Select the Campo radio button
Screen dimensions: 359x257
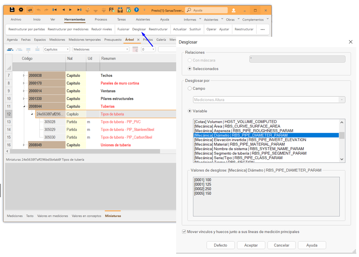point(190,88)
